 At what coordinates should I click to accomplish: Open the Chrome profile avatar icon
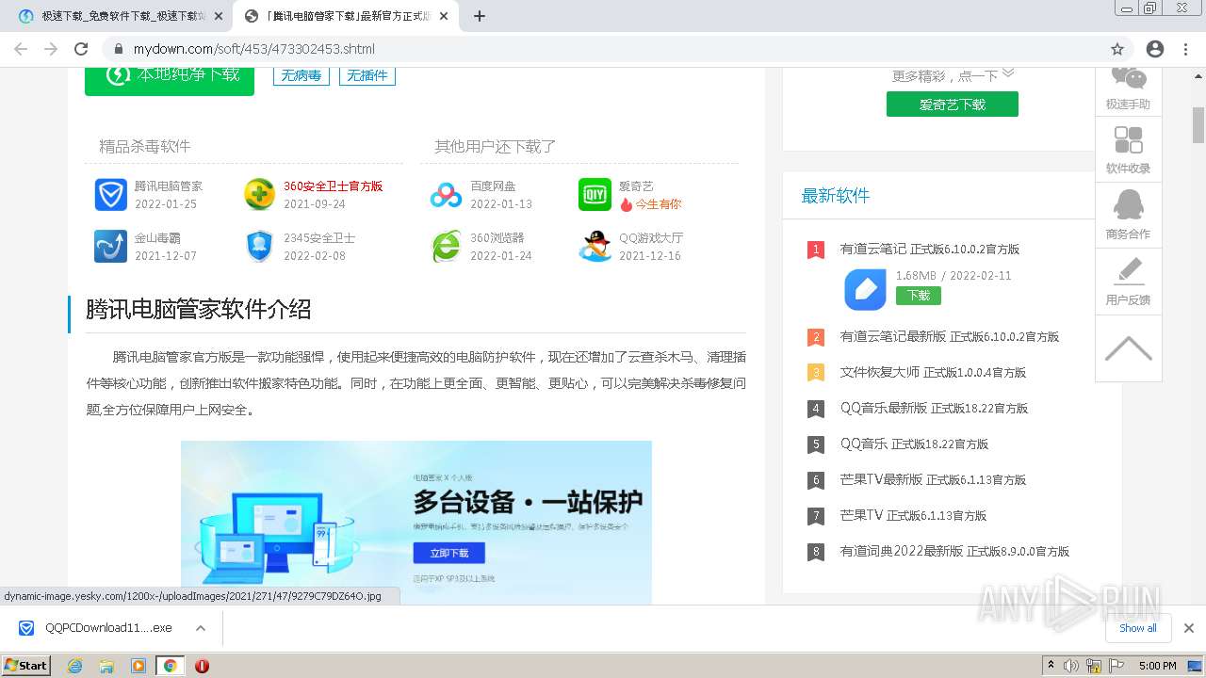point(1155,49)
